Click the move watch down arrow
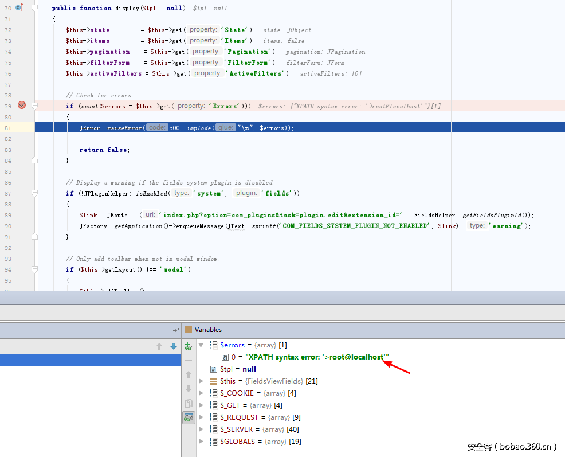Screen dimensions: 565x457 click(189, 389)
